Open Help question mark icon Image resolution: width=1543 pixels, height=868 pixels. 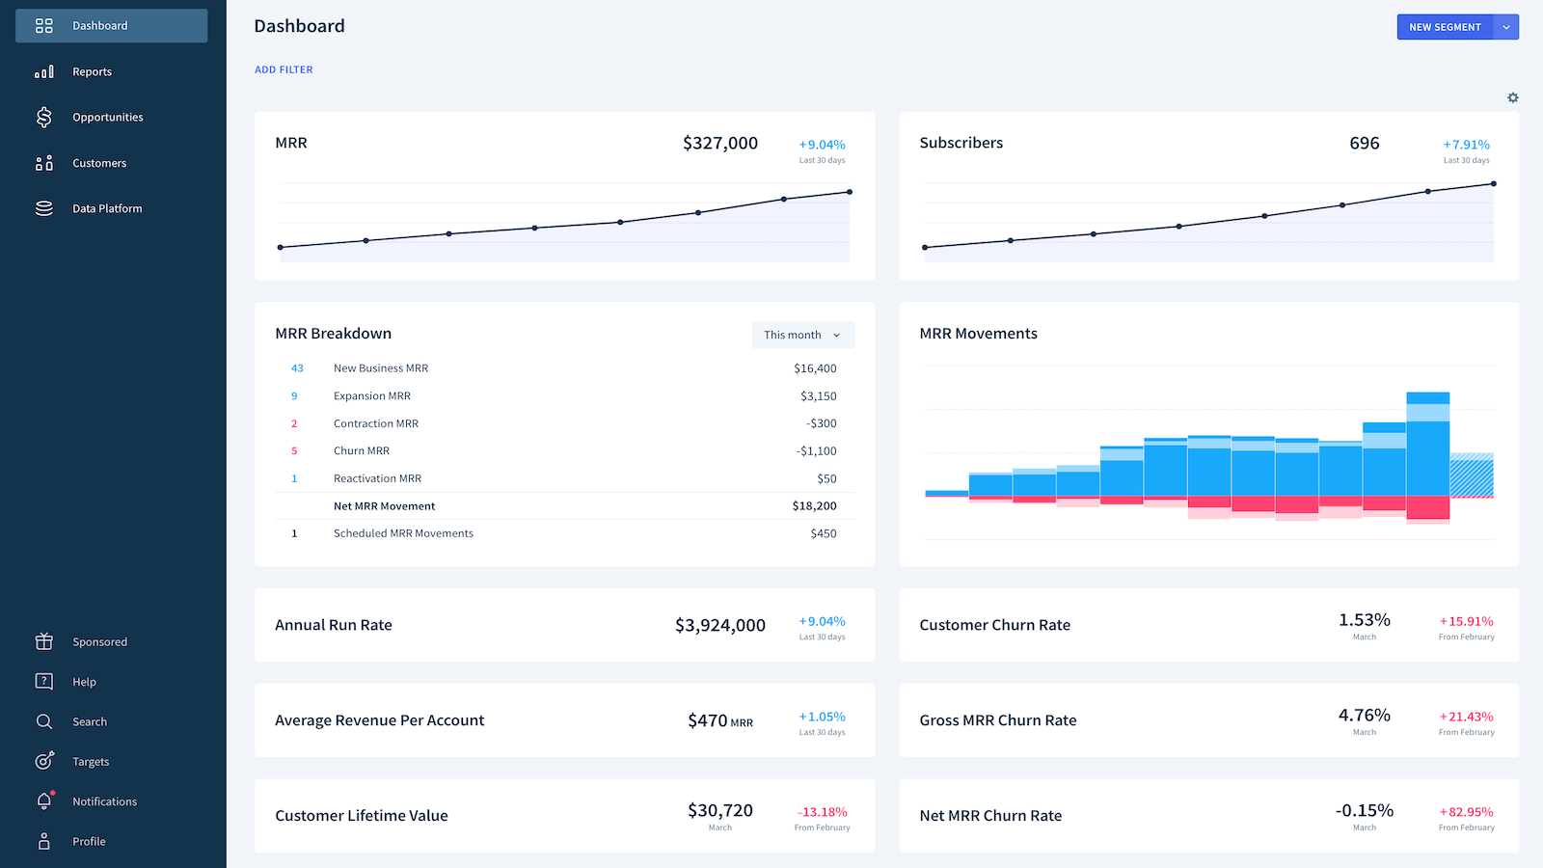click(44, 682)
